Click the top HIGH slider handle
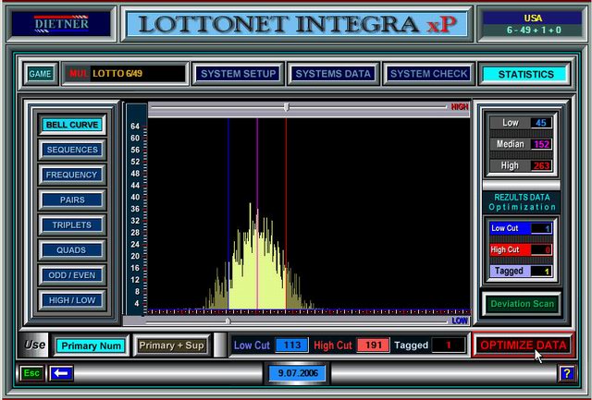 tap(287, 107)
